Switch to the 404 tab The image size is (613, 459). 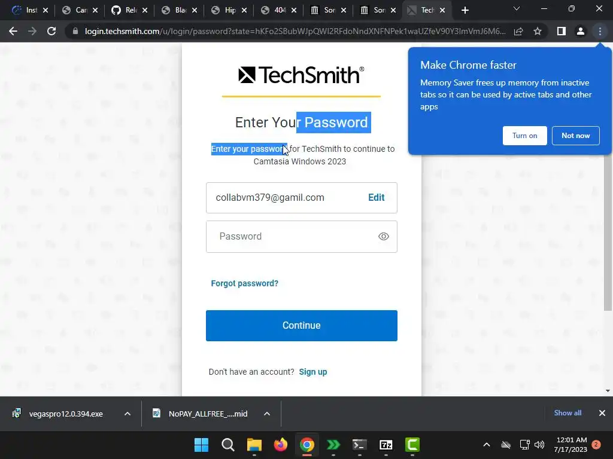click(x=274, y=10)
